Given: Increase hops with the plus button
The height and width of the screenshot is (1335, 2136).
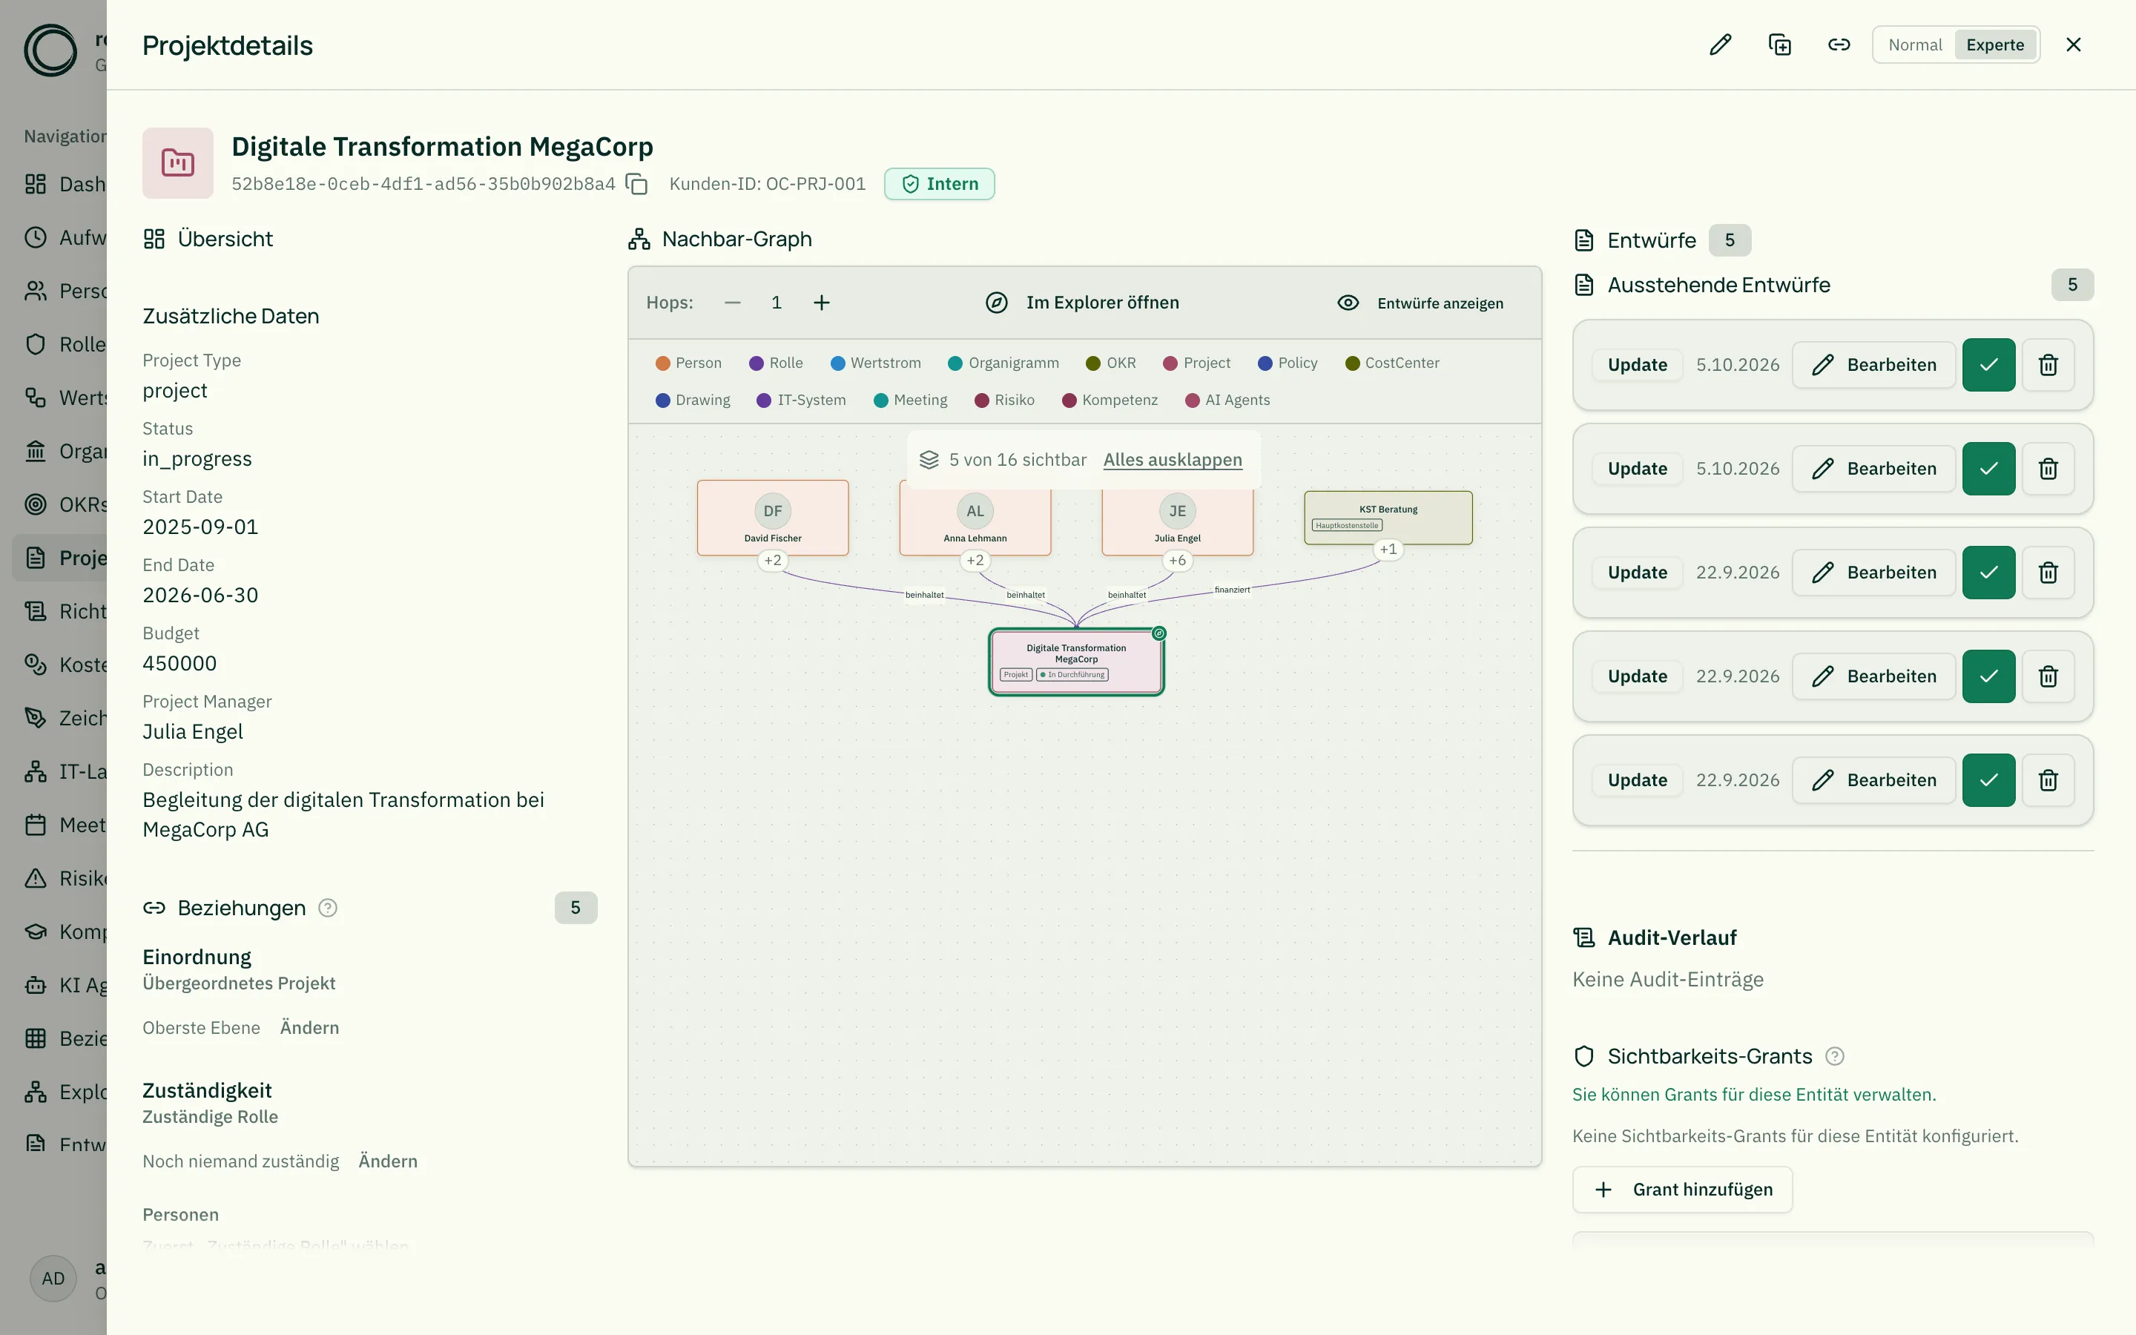Looking at the screenshot, I should pos(821,303).
